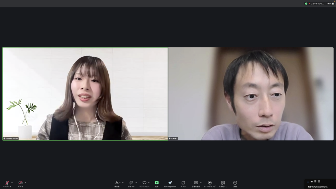The width and height of the screenshot is (336, 189).
Task: Open the More options menu
Action: pyautogui.click(x=235, y=183)
